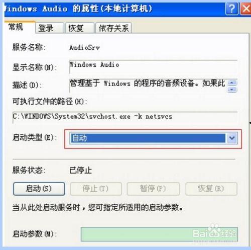The height and width of the screenshot is (250, 251).
Task: Select the 常规 tab
Action: pyautogui.click(x=20, y=27)
